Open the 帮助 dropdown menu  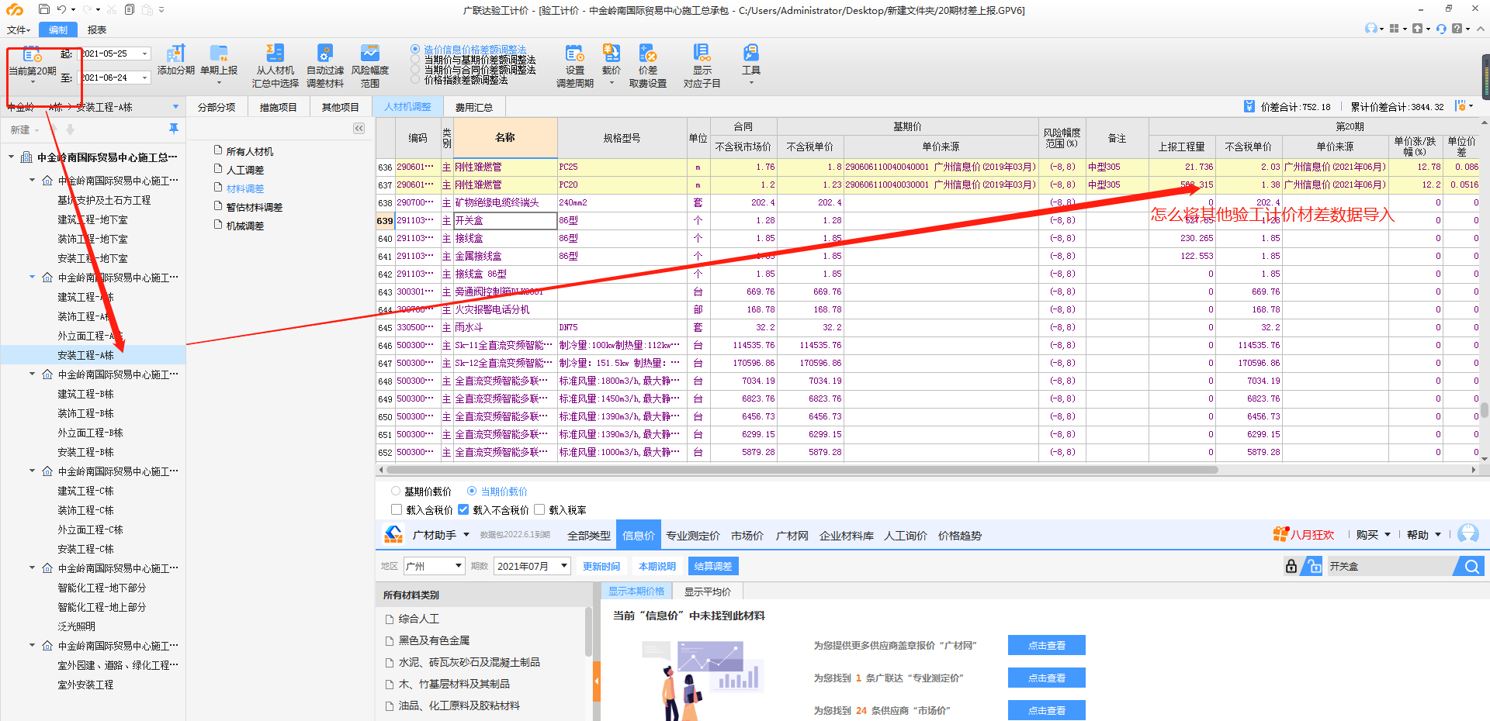[x=1424, y=534]
